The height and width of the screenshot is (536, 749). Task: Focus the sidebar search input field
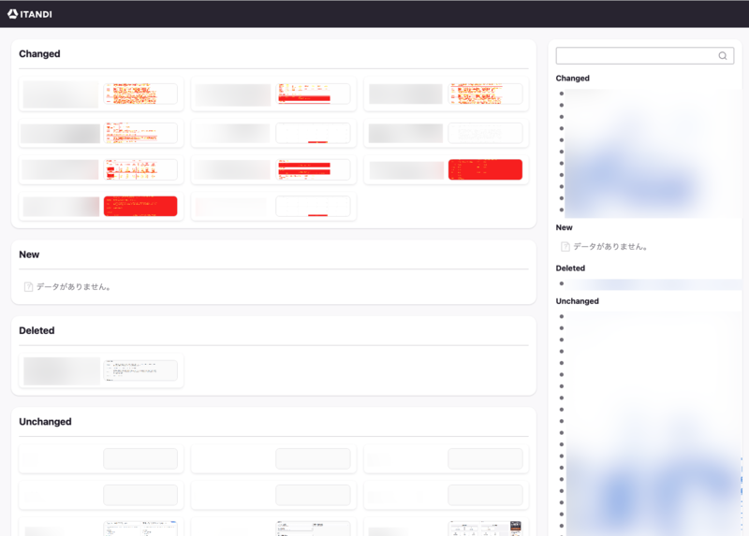click(645, 56)
